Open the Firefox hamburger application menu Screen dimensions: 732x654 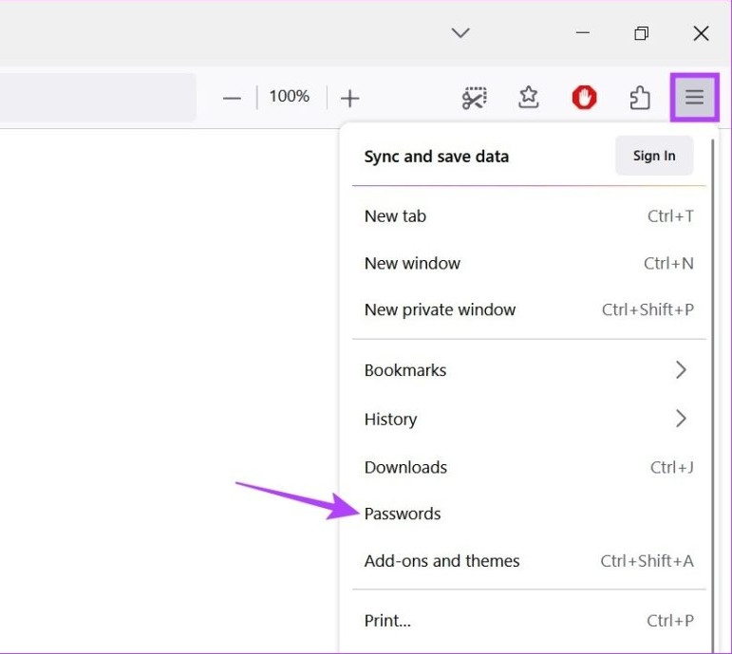pyautogui.click(x=694, y=97)
